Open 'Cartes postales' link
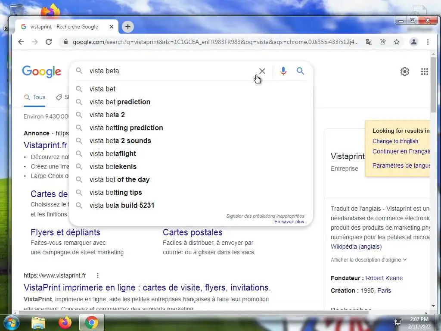441x331 pixels. (x=193, y=232)
